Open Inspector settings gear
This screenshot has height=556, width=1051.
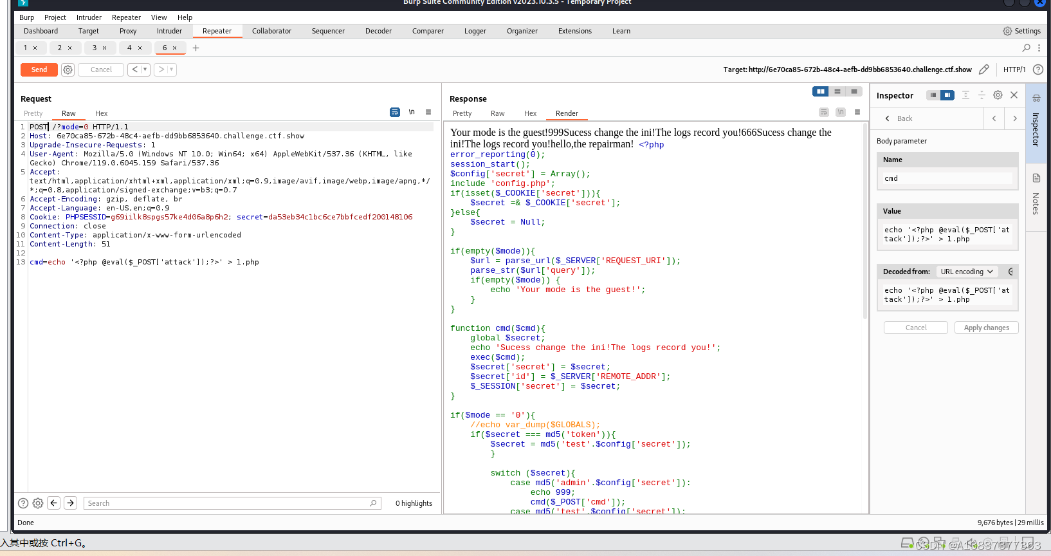[x=998, y=95]
